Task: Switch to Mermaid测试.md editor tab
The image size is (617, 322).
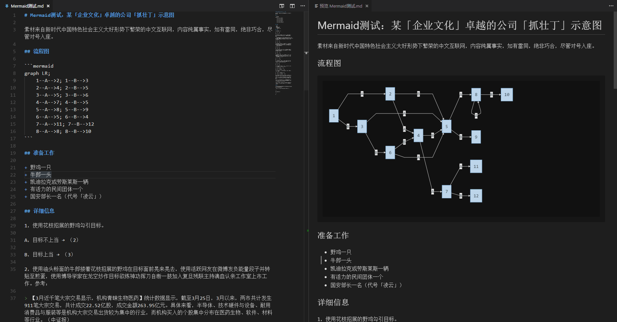Action: coord(27,6)
